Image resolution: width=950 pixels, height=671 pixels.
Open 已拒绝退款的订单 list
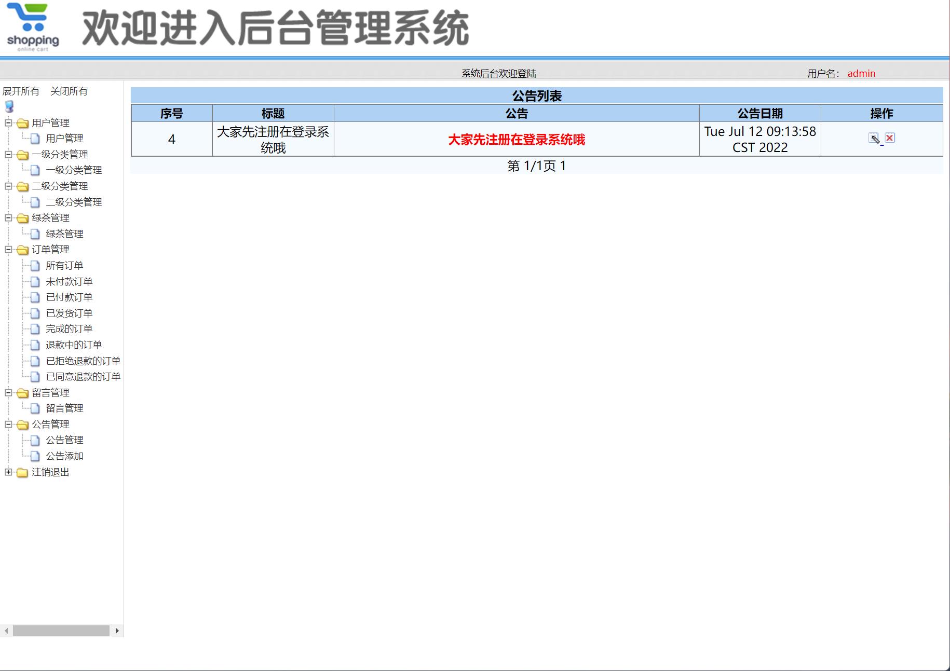point(83,361)
